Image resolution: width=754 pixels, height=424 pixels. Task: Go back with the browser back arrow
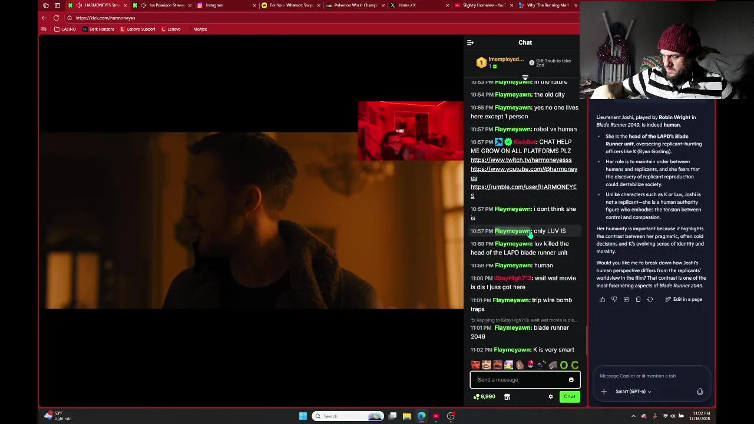[44, 18]
